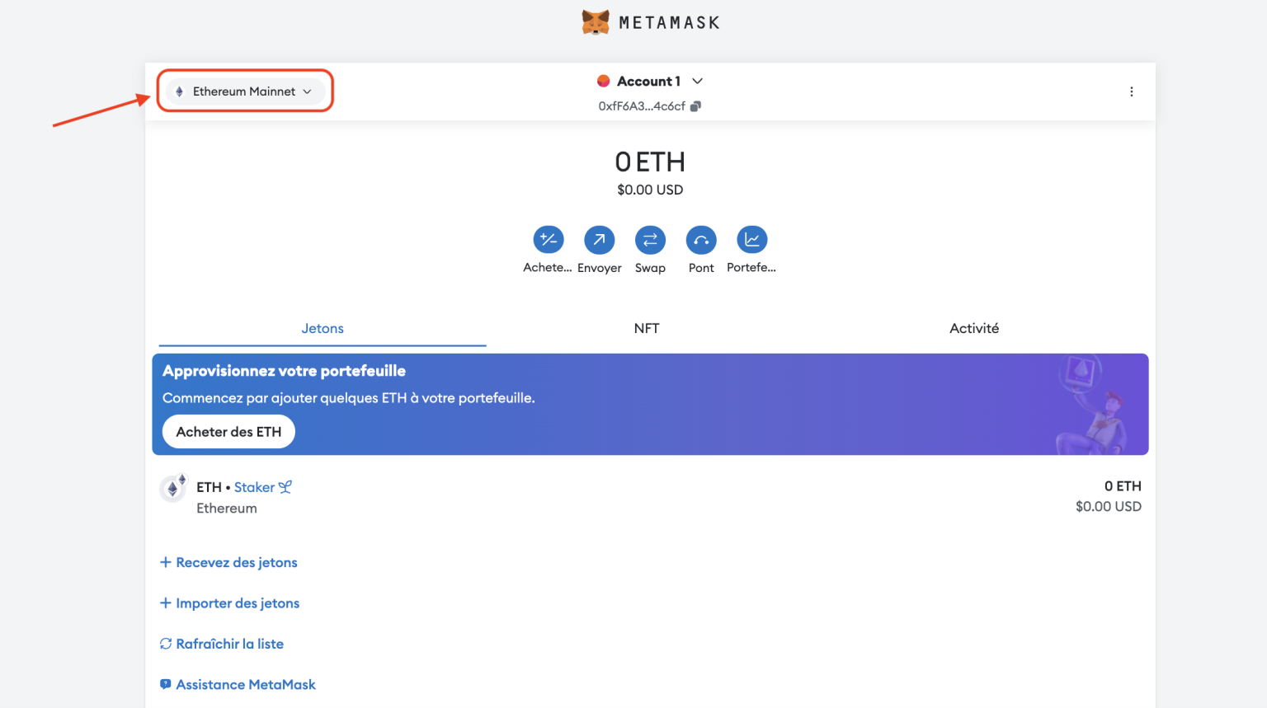Open the Ethereum Mainnet network selector
Screen dimensions: 1267x708
point(244,91)
